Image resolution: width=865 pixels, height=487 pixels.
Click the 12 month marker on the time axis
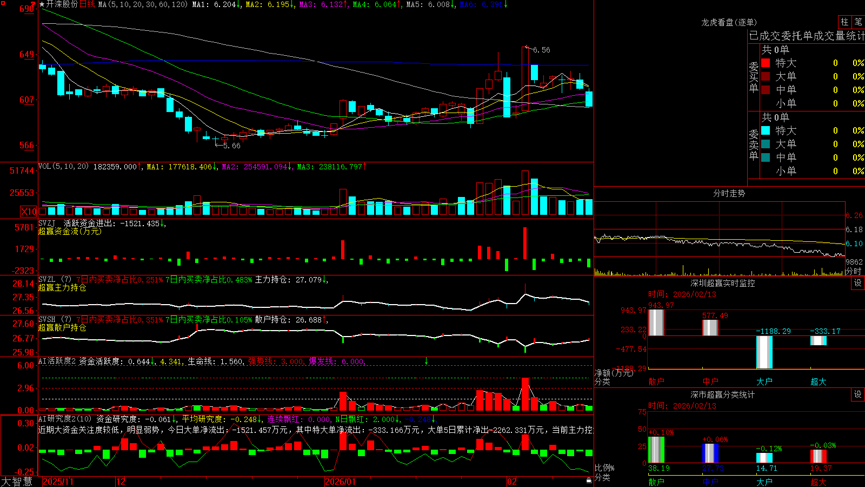121,482
